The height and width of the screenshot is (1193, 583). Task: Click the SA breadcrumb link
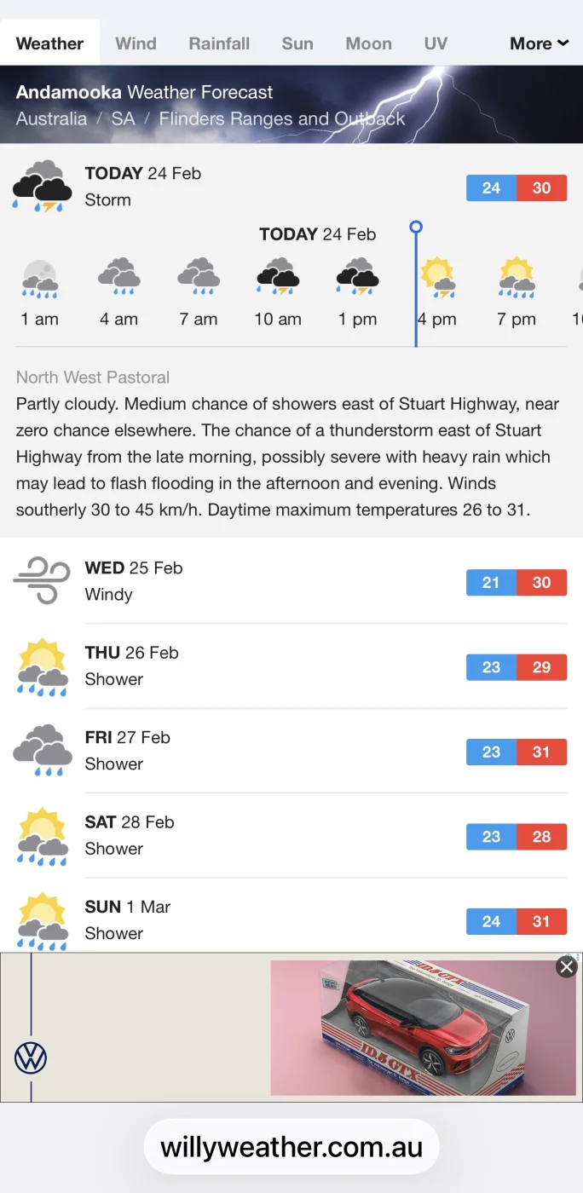point(123,118)
